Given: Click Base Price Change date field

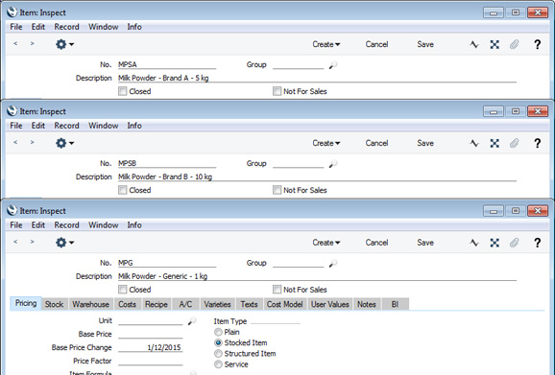Looking at the screenshot, I should (x=151, y=347).
